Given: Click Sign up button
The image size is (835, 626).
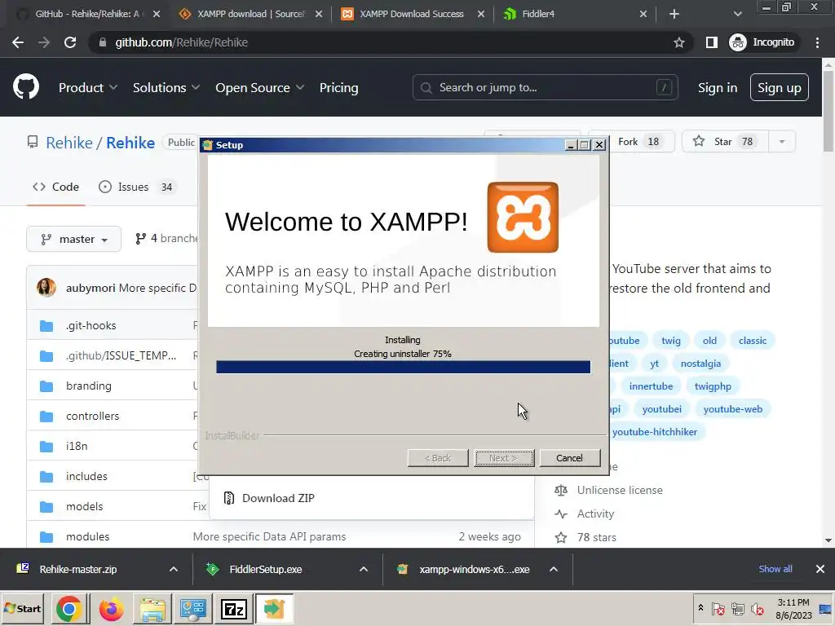Looking at the screenshot, I should click(x=779, y=88).
